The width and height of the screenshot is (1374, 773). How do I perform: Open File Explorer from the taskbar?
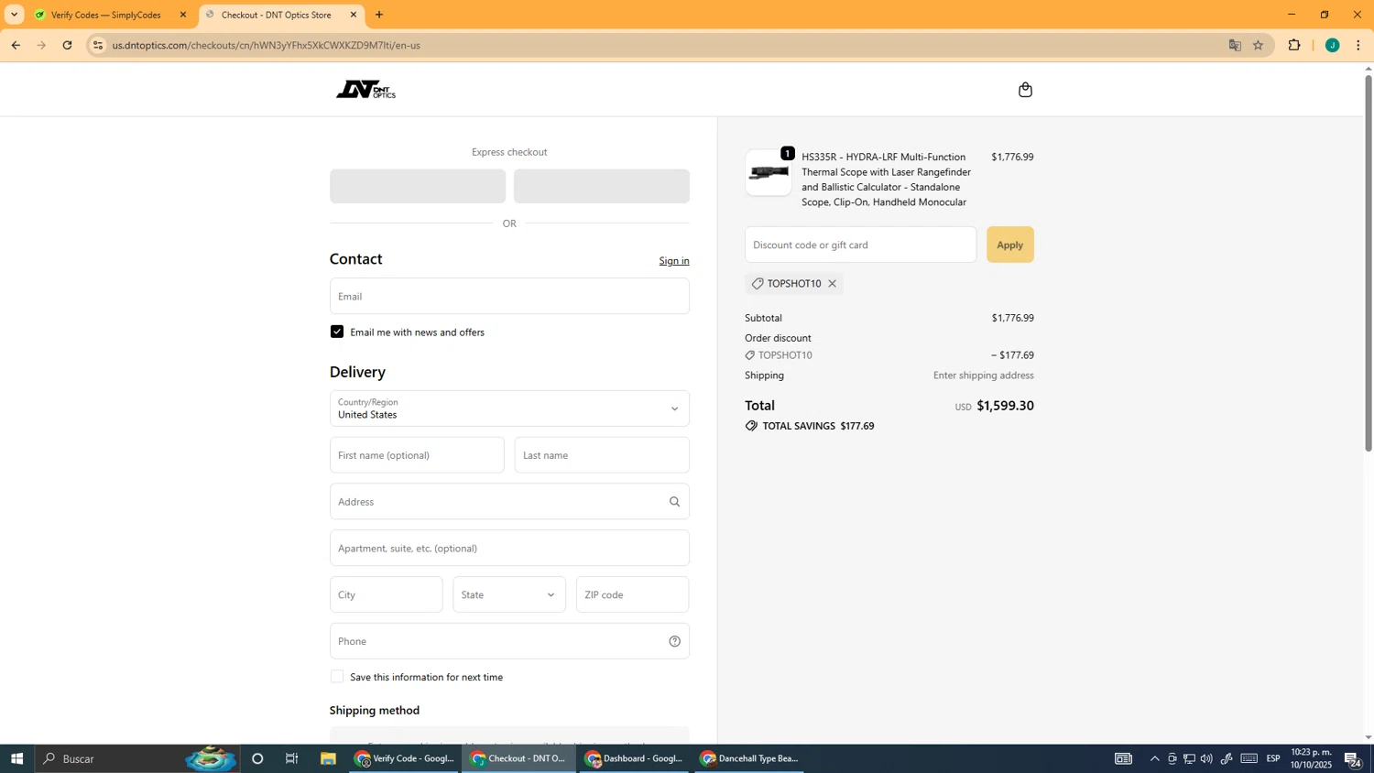pyautogui.click(x=327, y=758)
